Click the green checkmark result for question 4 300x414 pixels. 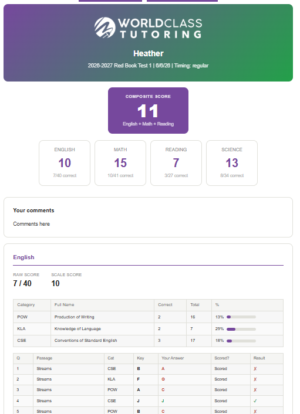point(255,401)
